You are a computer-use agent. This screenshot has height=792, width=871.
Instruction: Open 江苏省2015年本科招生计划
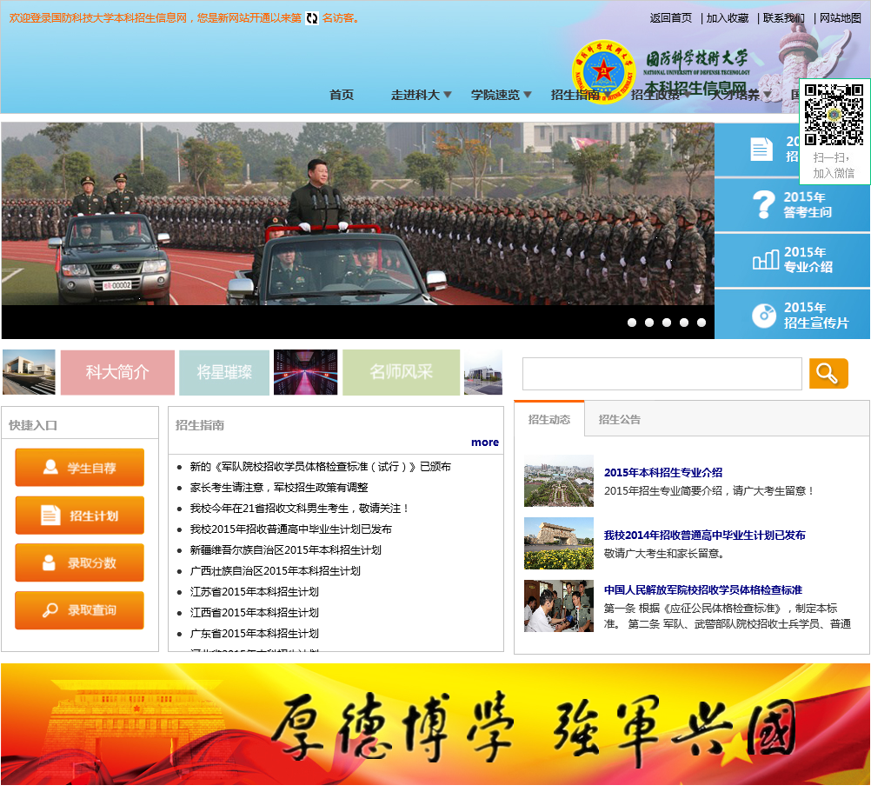(254, 592)
